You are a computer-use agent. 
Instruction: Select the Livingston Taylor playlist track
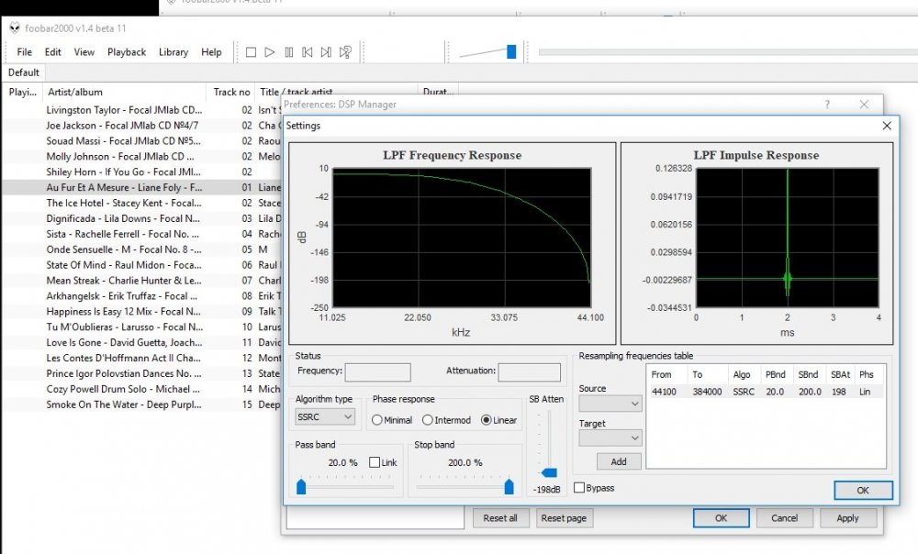pos(142,110)
